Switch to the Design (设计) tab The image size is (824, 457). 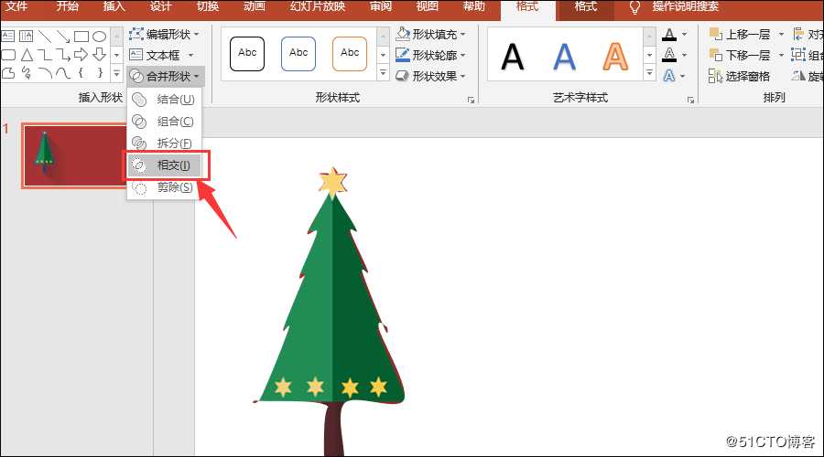(160, 6)
